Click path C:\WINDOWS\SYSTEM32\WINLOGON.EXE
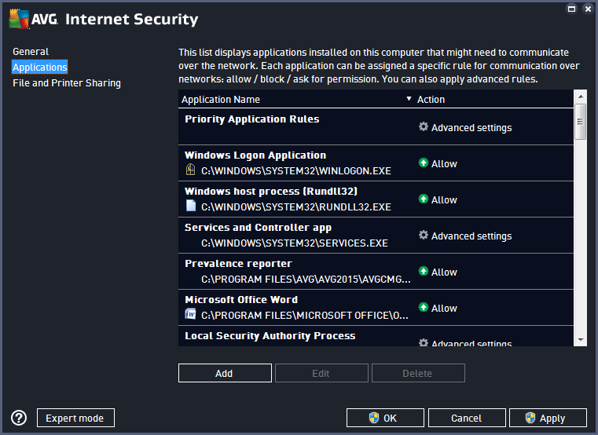This screenshot has width=598, height=435. 296,171
